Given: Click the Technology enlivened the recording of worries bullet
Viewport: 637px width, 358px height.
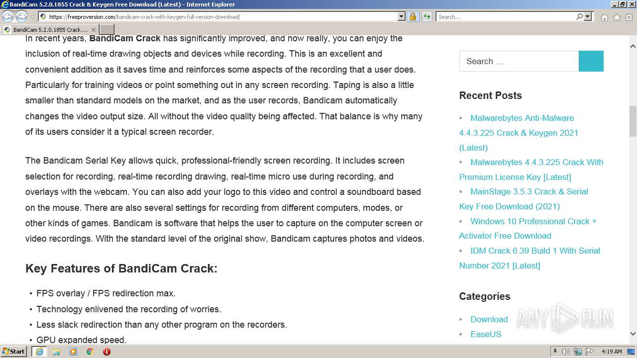Looking at the screenshot, I should pos(129,309).
